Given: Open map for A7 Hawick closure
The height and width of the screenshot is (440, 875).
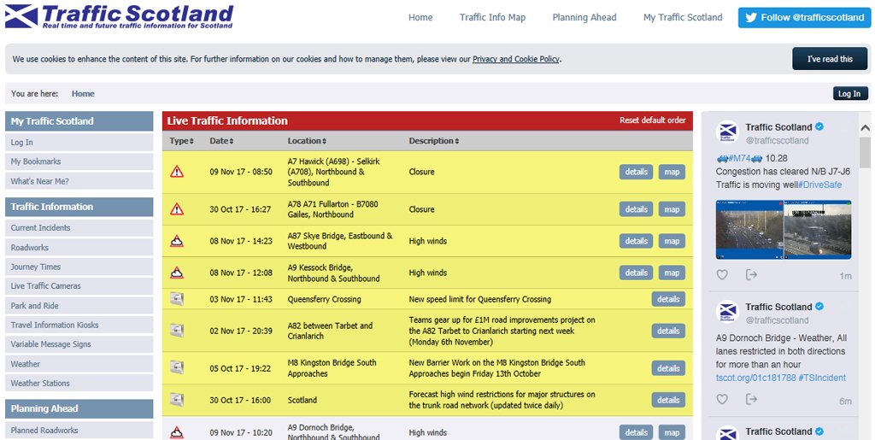Looking at the screenshot, I should point(672,172).
